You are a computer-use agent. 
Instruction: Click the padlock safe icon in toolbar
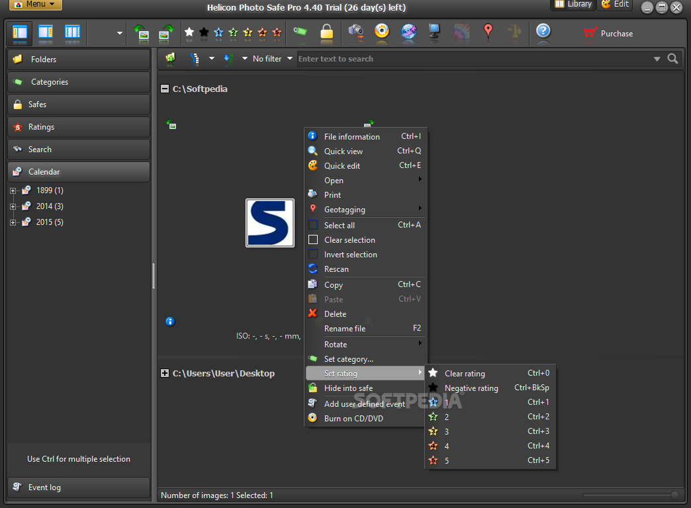pyautogui.click(x=326, y=32)
